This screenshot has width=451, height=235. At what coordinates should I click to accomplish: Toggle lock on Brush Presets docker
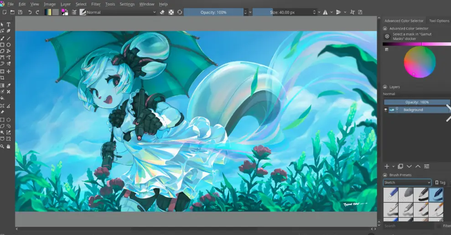385,175
